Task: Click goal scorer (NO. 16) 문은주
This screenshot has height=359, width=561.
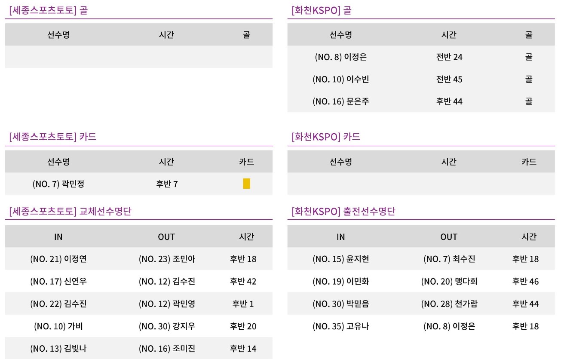Action: click(x=340, y=101)
